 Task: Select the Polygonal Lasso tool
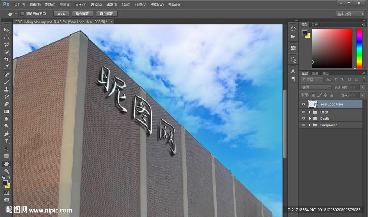[6, 45]
